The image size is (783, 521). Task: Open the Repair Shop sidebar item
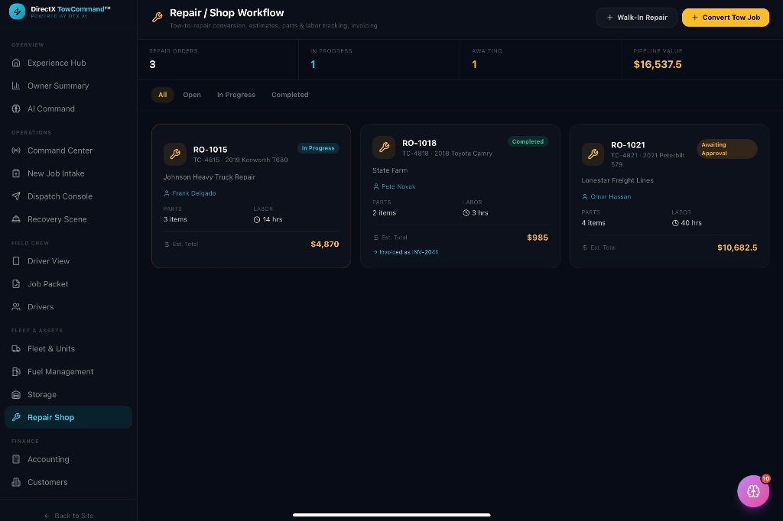[x=68, y=418]
